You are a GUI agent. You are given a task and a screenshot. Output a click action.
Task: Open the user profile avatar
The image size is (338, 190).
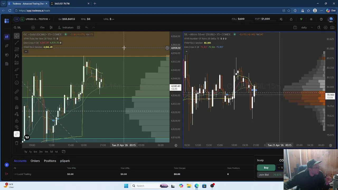tap(331, 20)
